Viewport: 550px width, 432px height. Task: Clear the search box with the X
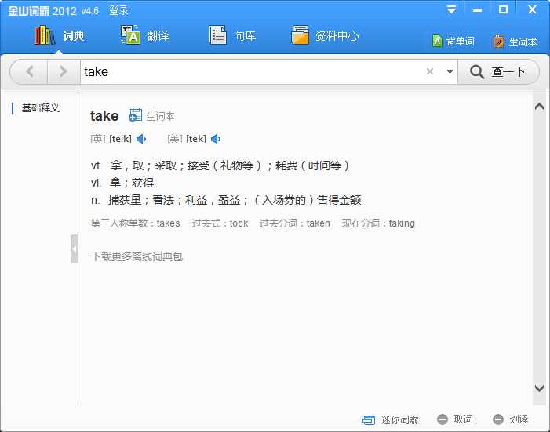pos(430,71)
